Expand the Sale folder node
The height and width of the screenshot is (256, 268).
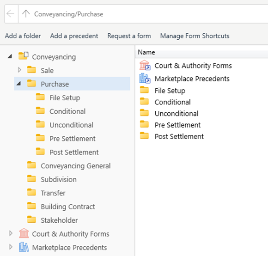click(x=19, y=70)
